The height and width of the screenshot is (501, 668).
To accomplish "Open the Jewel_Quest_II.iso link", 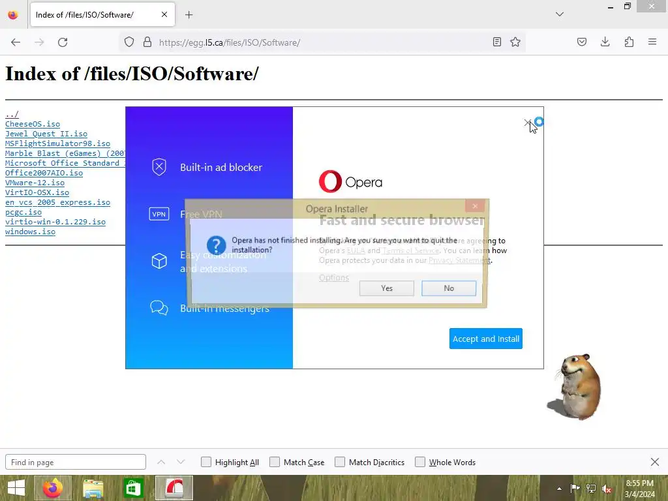I will 46,134.
